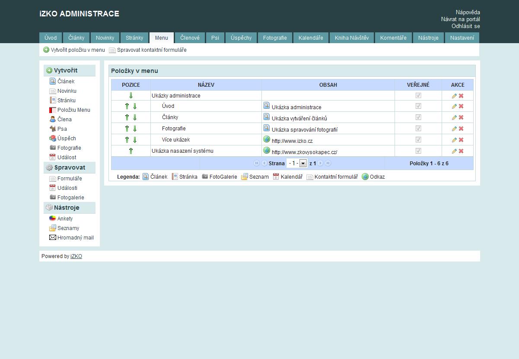Go to previous page in pager
This screenshot has width=519, height=359.
264,163
